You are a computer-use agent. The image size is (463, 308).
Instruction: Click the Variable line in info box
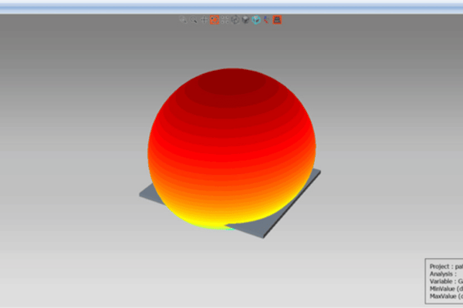[445, 281]
